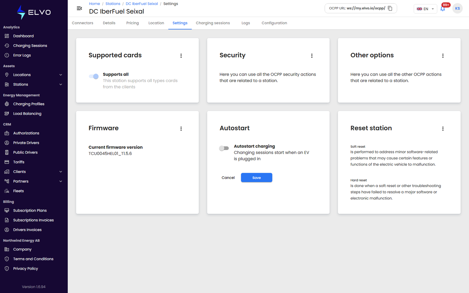Click the Load Balancing icon
Image resolution: width=469 pixels, height=293 pixels.
click(x=7, y=114)
